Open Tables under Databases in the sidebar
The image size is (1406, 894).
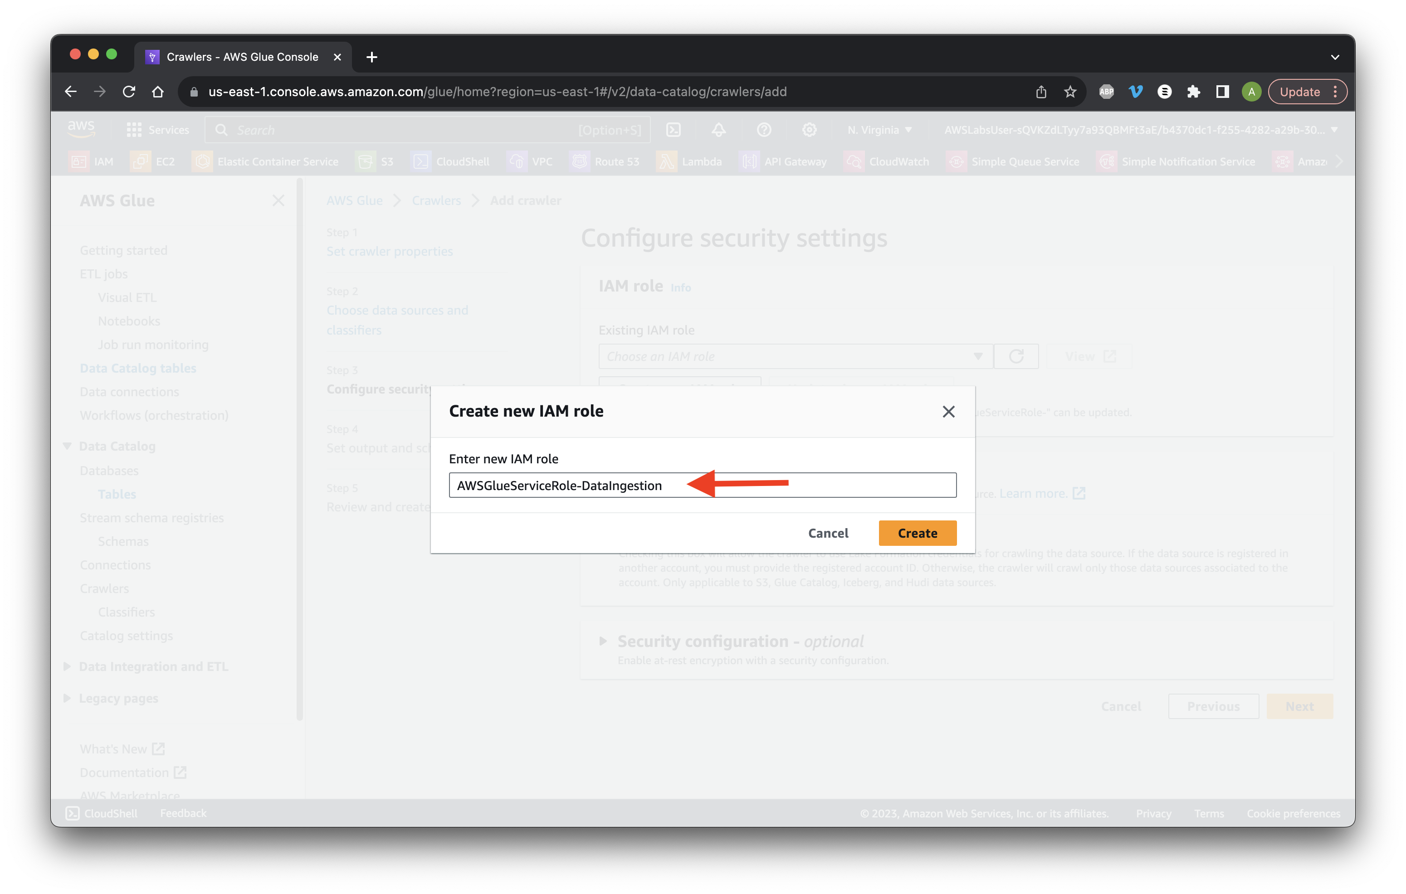coord(117,494)
